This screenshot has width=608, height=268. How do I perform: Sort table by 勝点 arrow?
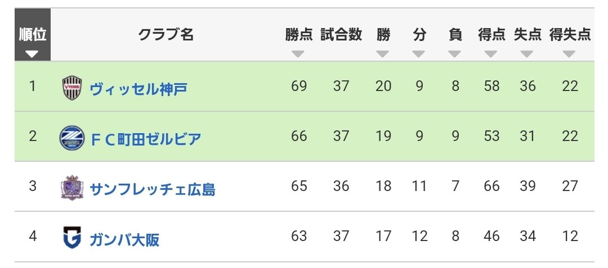298,54
